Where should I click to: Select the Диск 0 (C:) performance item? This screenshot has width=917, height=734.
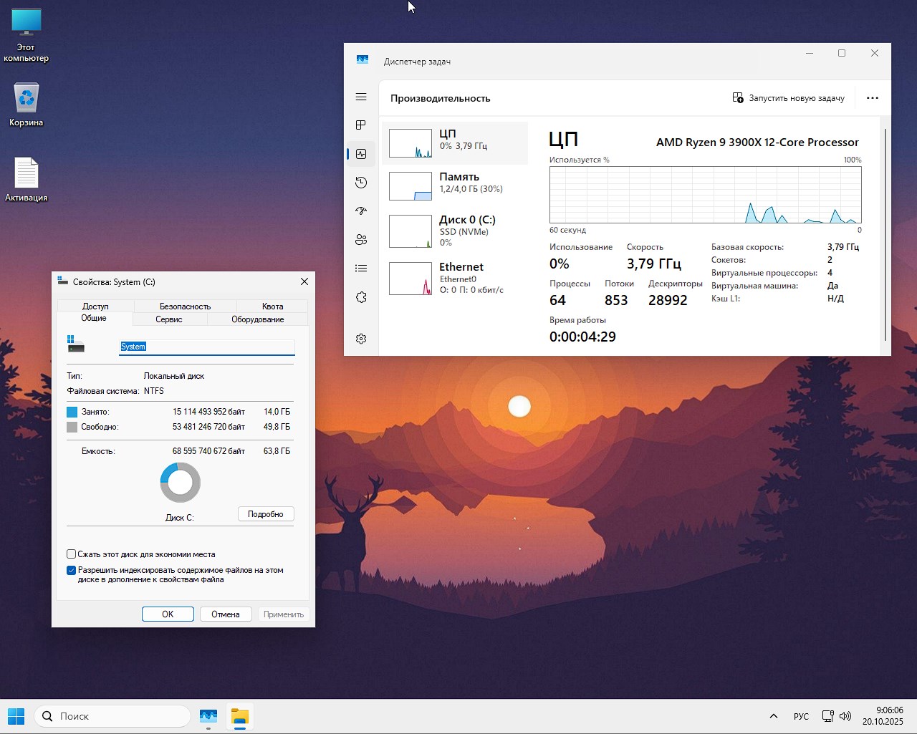coord(455,231)
